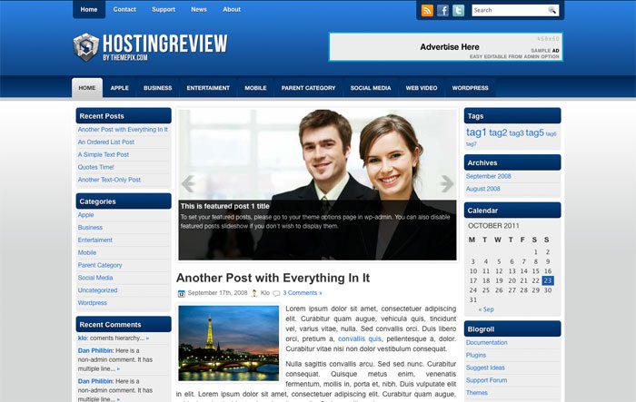Open the featured post 1 title
Screen dimensions: 636x402
point(225,206)
